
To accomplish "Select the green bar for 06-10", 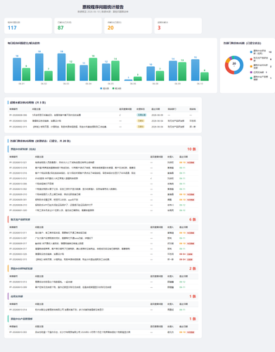I will (x=205, y=77).
